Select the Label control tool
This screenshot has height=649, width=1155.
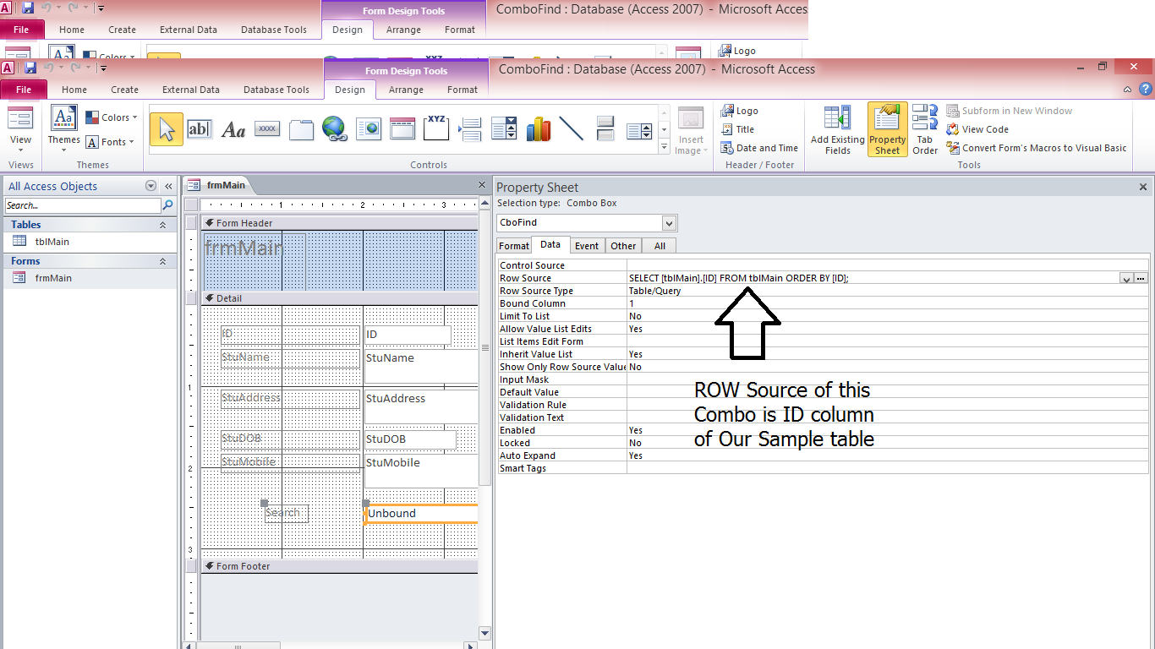(x=233, y=129)
